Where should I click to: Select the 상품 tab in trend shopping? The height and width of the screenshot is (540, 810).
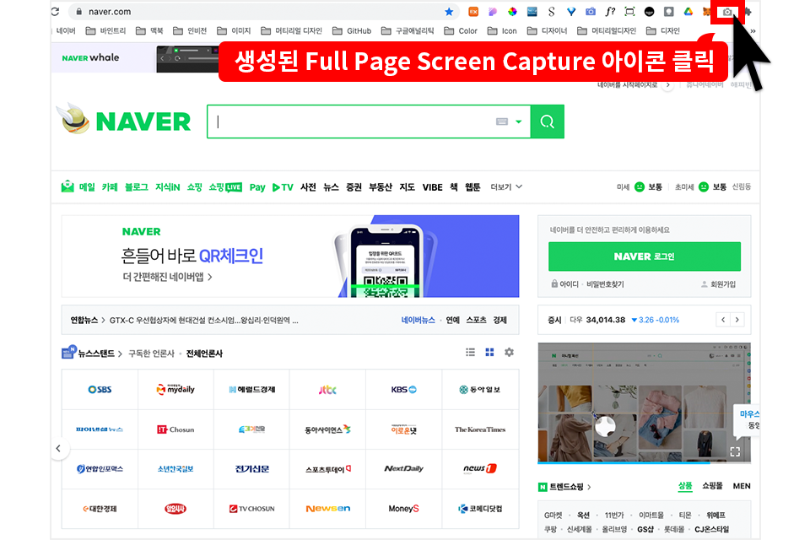click(685, 486)
